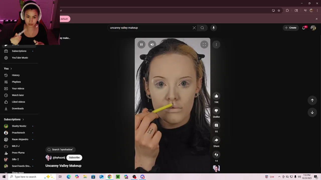Click the magnifier search button
Image resolution: width=321 pixels, height=180 pixels.
pos(202,28)
